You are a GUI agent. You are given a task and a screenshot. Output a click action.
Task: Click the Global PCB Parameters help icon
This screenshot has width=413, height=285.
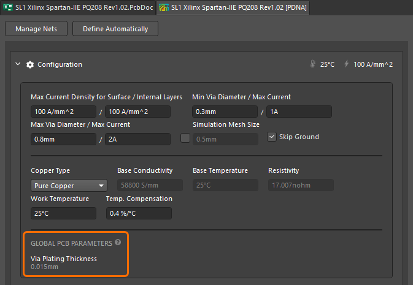pyautogui.click(x=117, y=243)
